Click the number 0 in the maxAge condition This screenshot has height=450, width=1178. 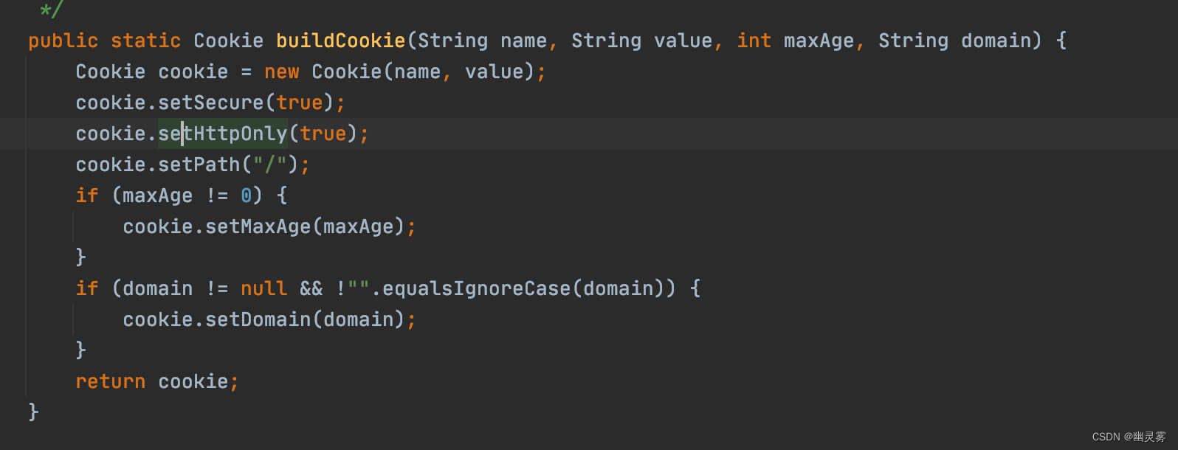pyautogui.click(x=247, y=195)
